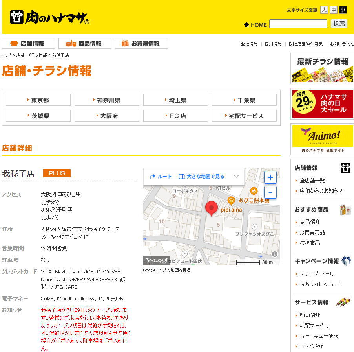Viewport: 354px width, 352px height.
Task: Go to 店舗・チラシ情報 in the breadcrumb
Action: (32, 55)
